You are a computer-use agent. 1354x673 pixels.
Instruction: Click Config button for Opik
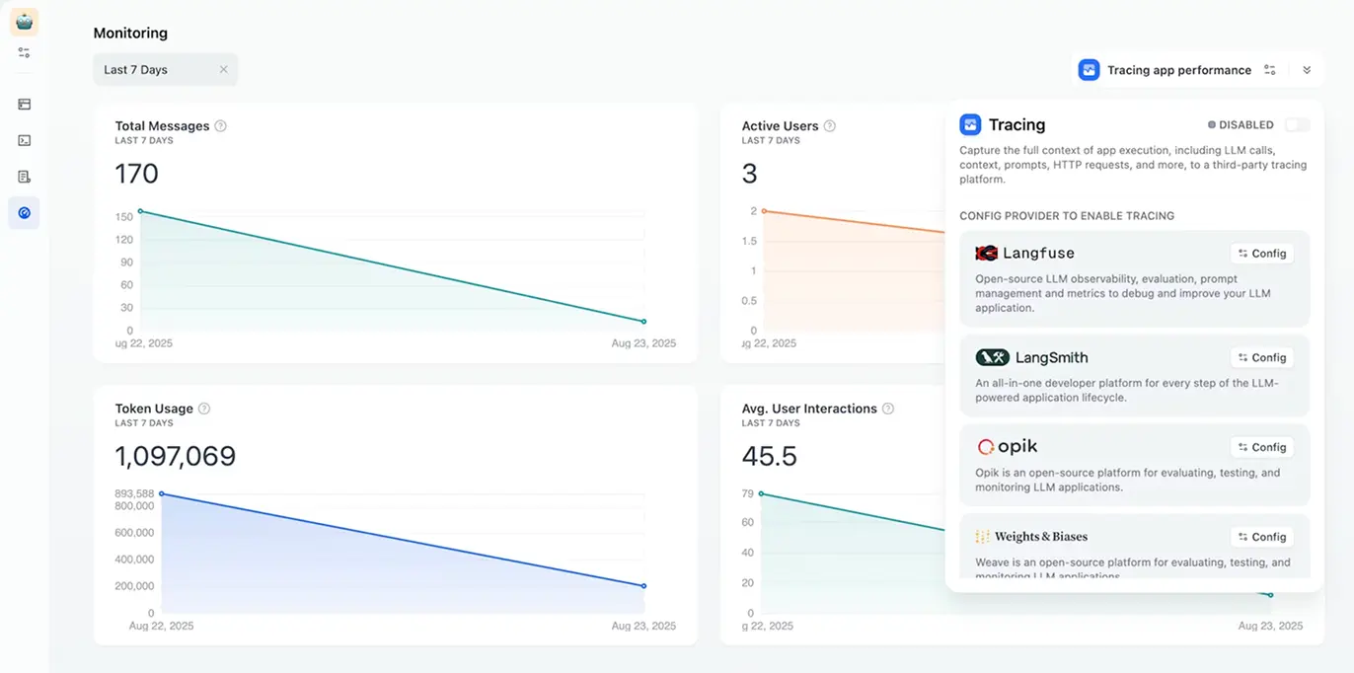click(1262, 447)
